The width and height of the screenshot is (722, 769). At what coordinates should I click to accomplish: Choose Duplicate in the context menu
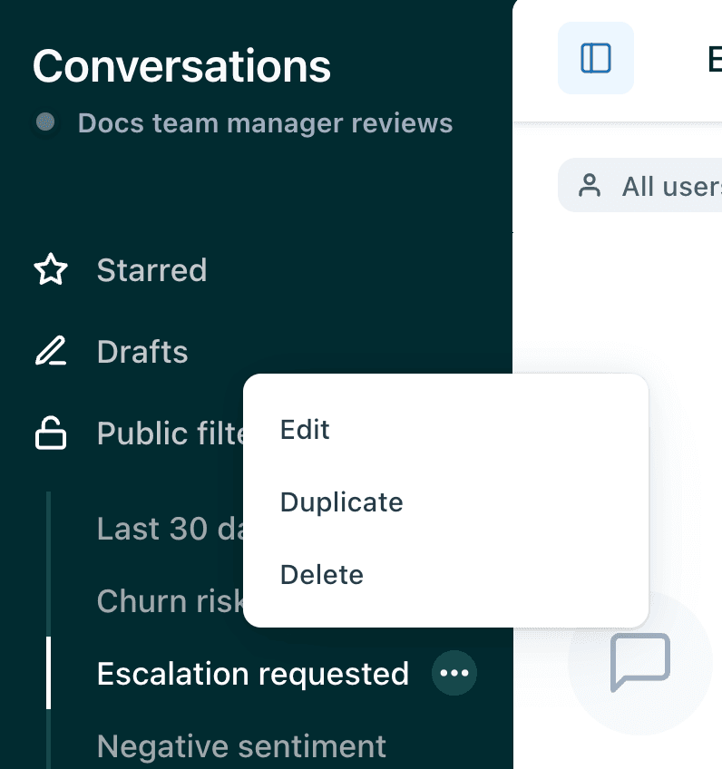[x=341, y=501]
